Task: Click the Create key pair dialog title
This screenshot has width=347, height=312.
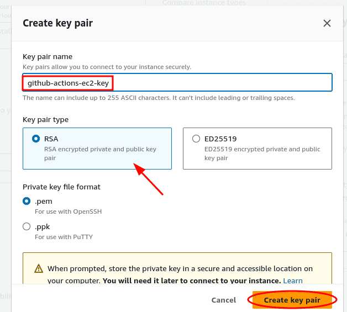Action: tap(58, 23)
